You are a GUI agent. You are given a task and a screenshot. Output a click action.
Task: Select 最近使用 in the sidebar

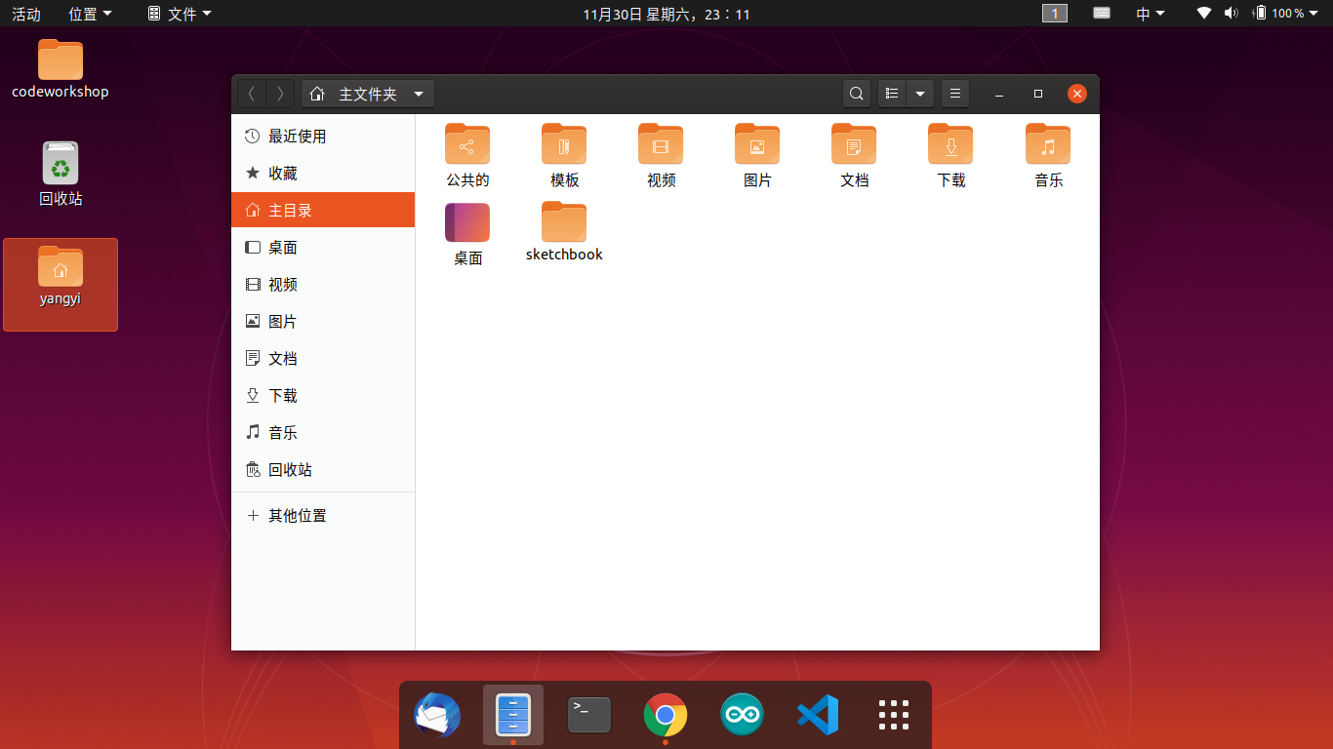coord(323,137)
